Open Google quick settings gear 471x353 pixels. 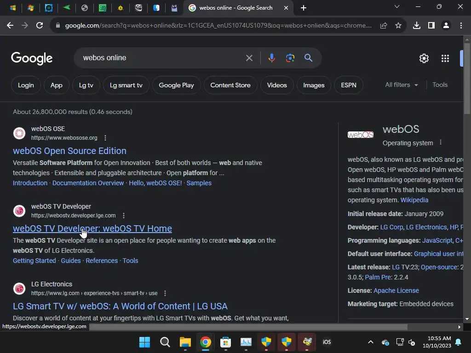424,58
